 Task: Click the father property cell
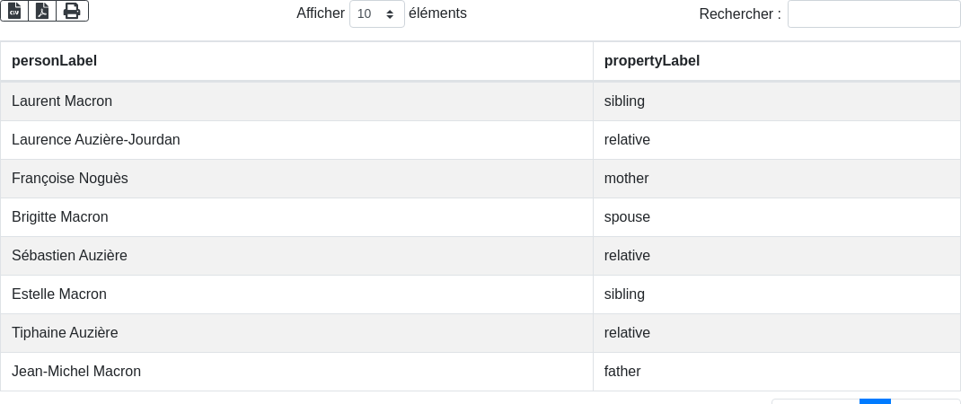(x=622, y=372)
